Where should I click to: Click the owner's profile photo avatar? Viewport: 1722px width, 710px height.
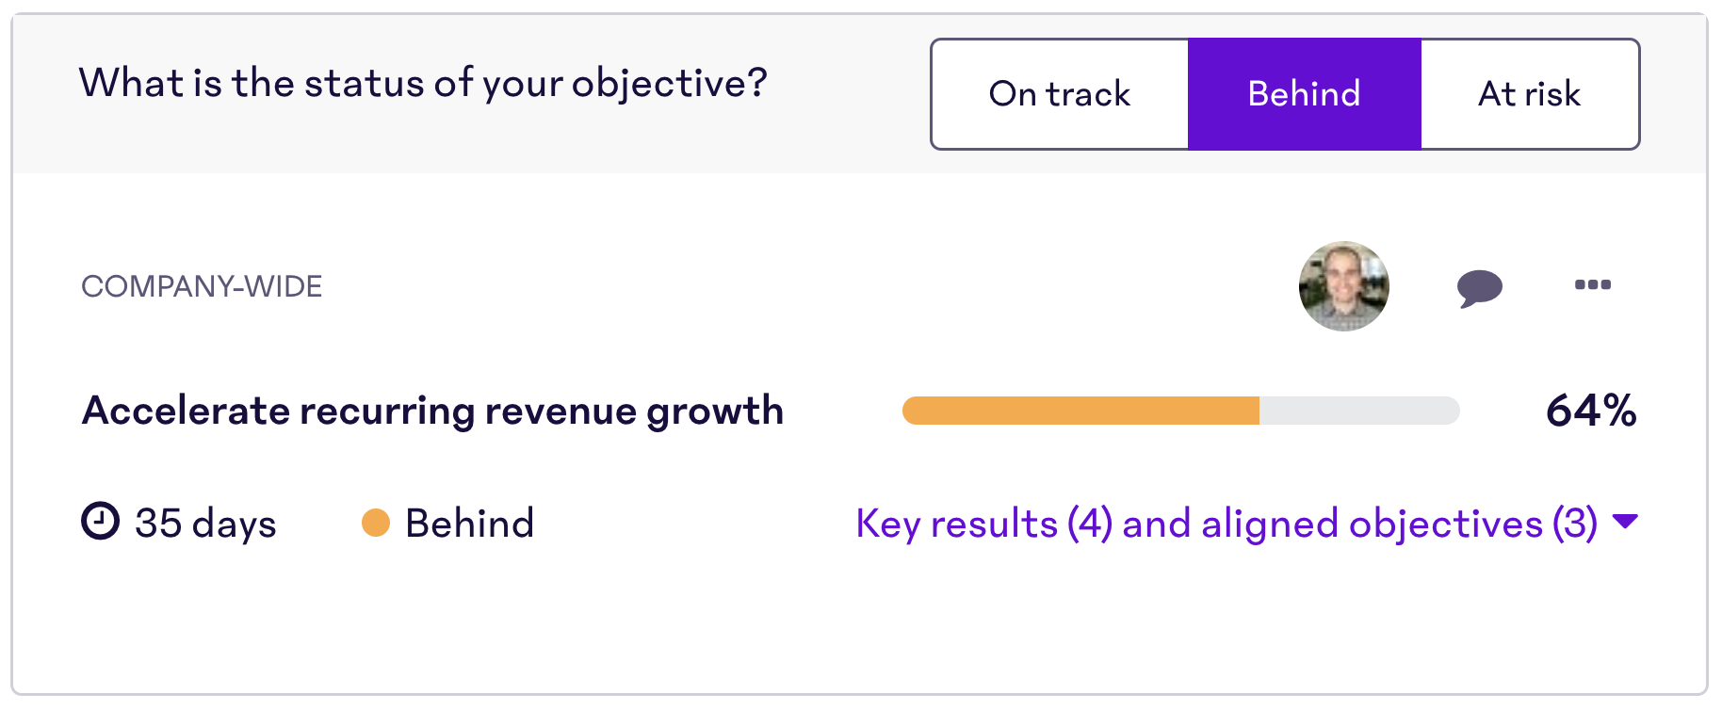point(1344,286)
